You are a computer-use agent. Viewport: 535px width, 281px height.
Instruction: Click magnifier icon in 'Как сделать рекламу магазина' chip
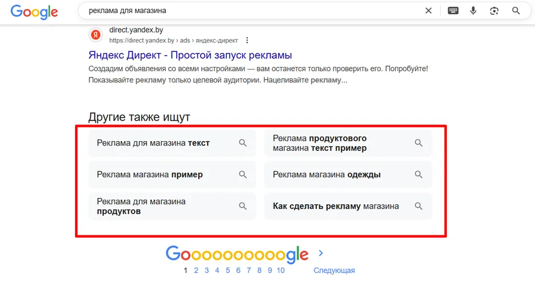point(418,206)
